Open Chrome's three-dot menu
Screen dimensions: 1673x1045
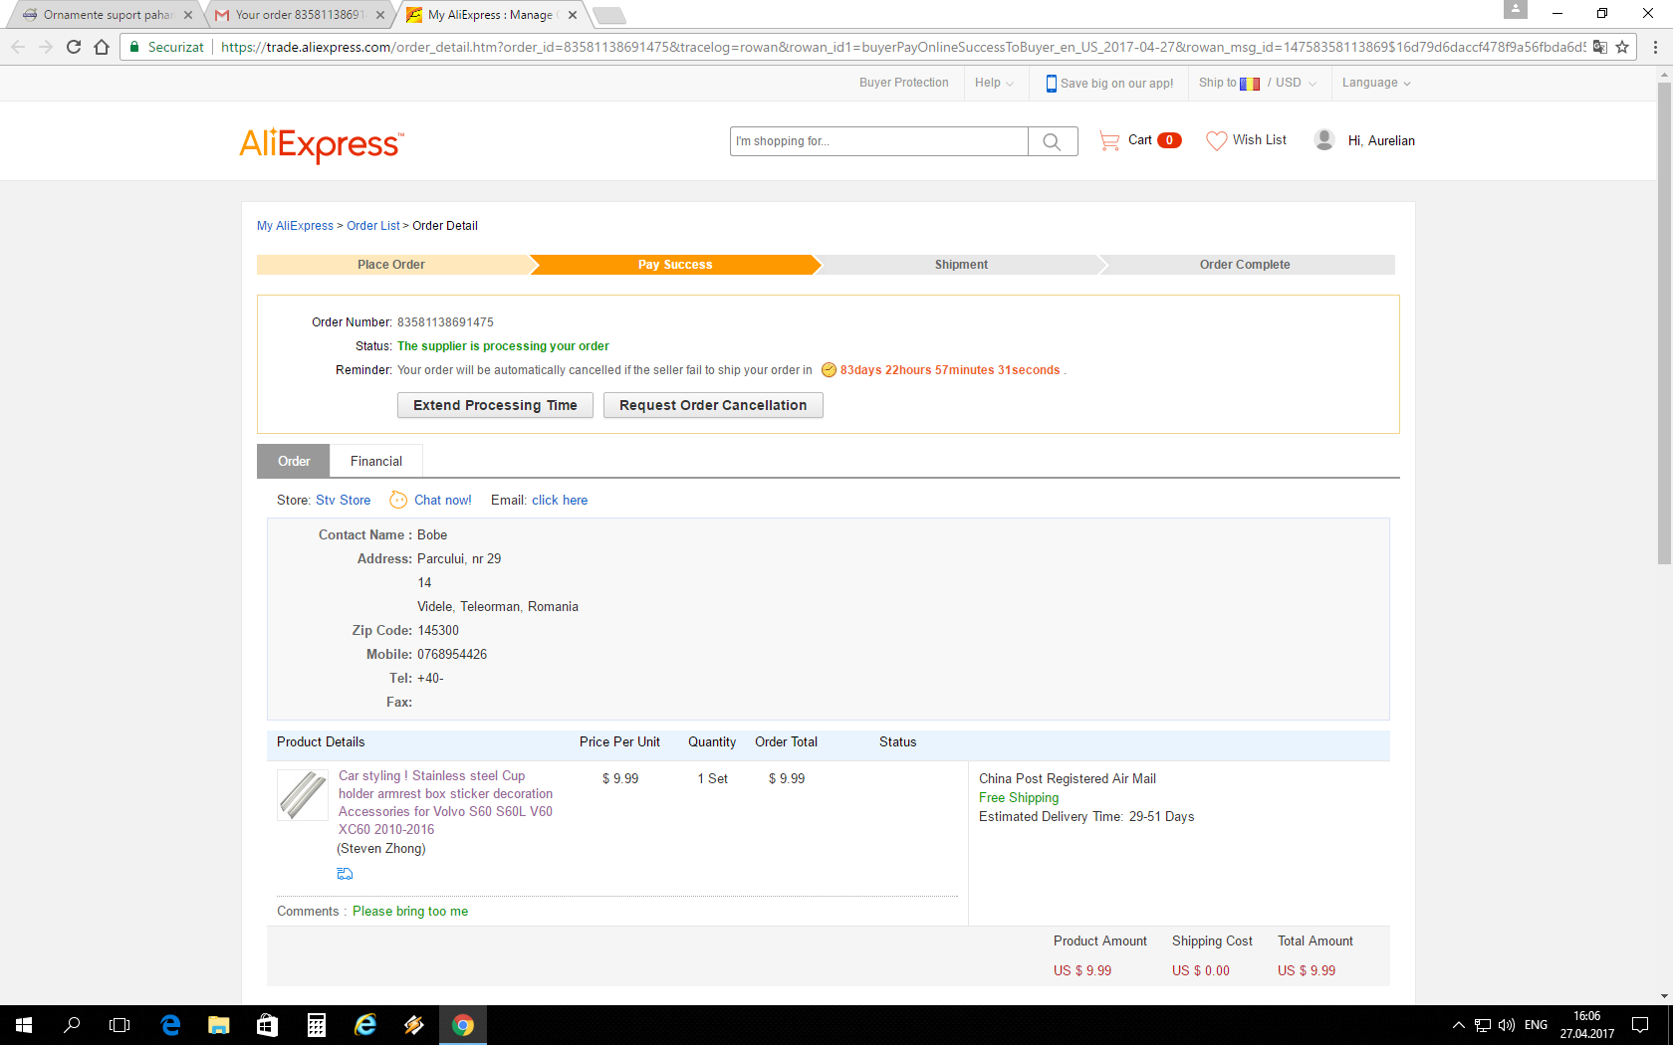(x=1655, y=47)
